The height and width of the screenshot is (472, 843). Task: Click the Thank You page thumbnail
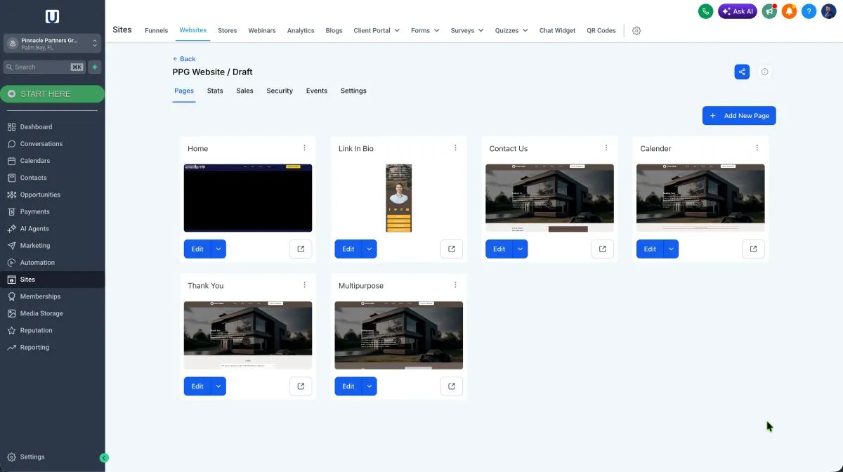248,335
